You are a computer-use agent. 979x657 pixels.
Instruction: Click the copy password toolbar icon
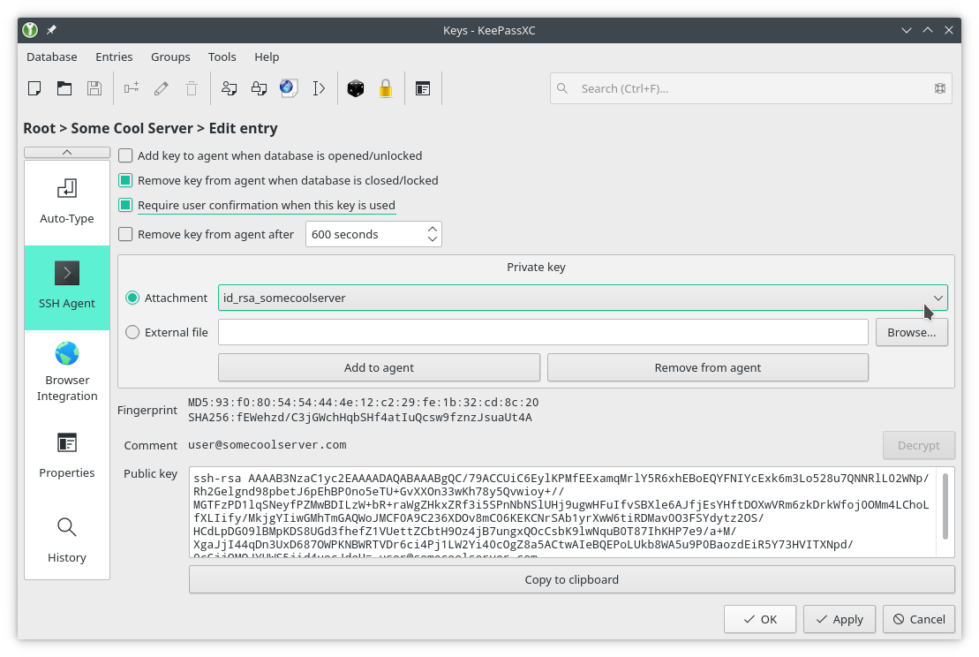(x=258, y=87)
